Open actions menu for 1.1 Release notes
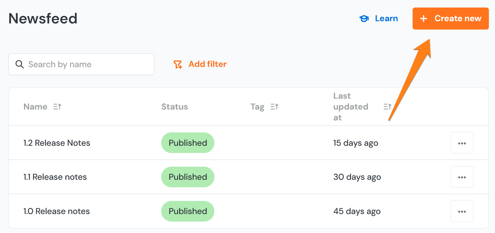The height and width of the screenshot is (233, 495). coord(462,177)
